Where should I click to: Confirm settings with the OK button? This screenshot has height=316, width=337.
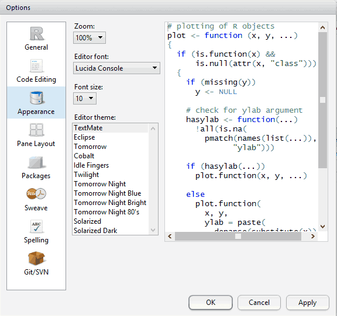pyautogui.click(x=211, y=303)
